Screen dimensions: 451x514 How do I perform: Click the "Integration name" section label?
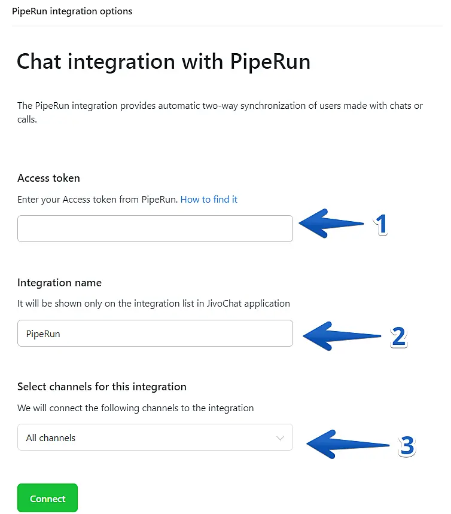[59, 283]
